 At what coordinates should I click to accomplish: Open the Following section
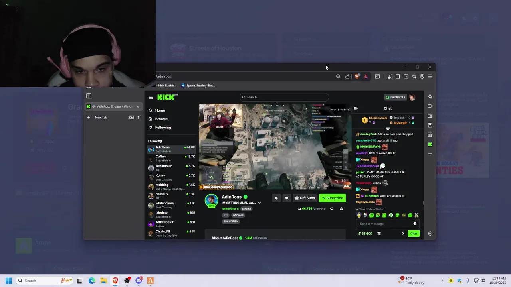click(x=160, y=128)
